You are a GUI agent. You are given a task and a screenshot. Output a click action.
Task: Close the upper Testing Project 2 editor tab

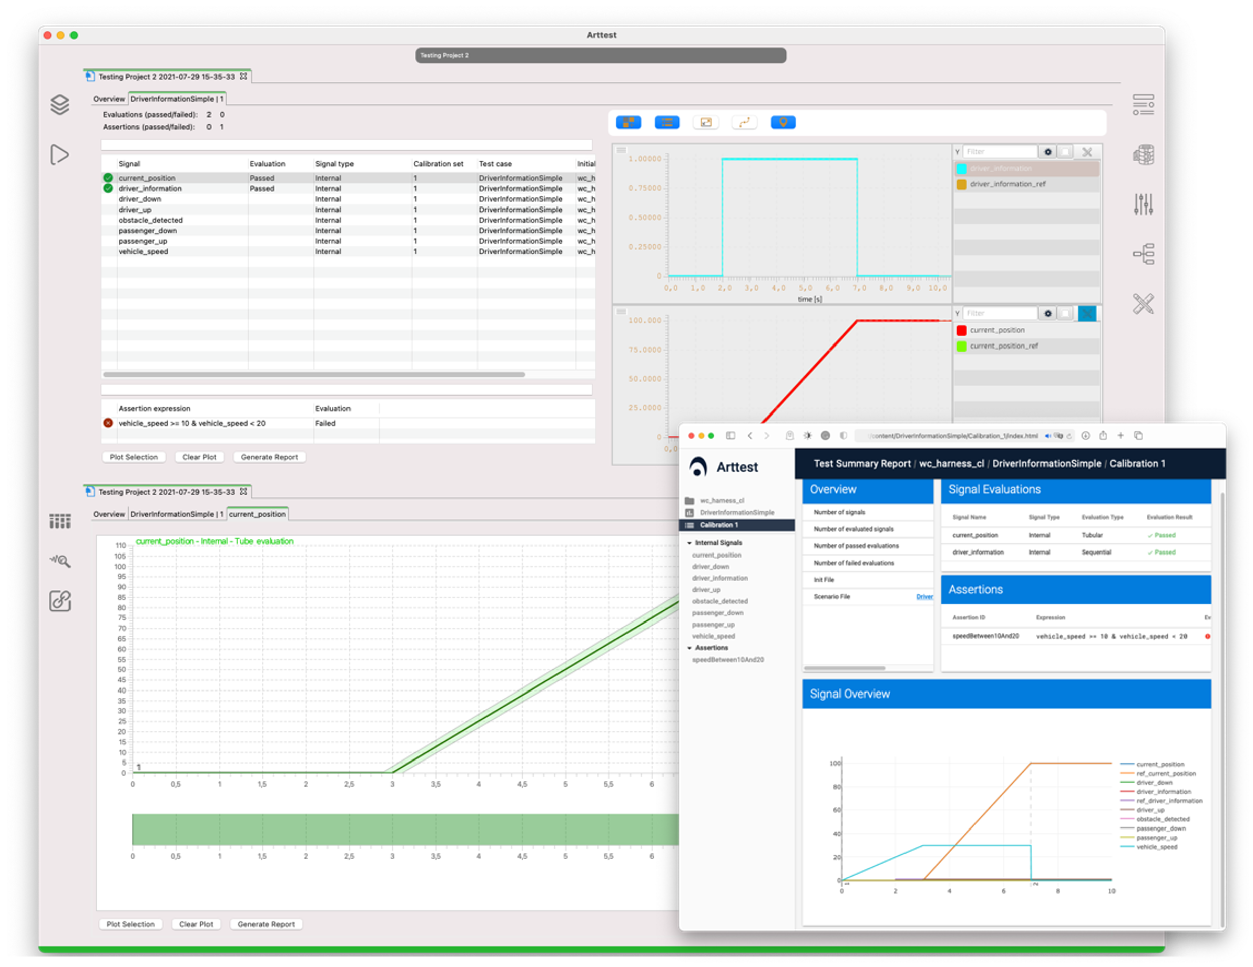pyautogui.click(x=243, y=76)
